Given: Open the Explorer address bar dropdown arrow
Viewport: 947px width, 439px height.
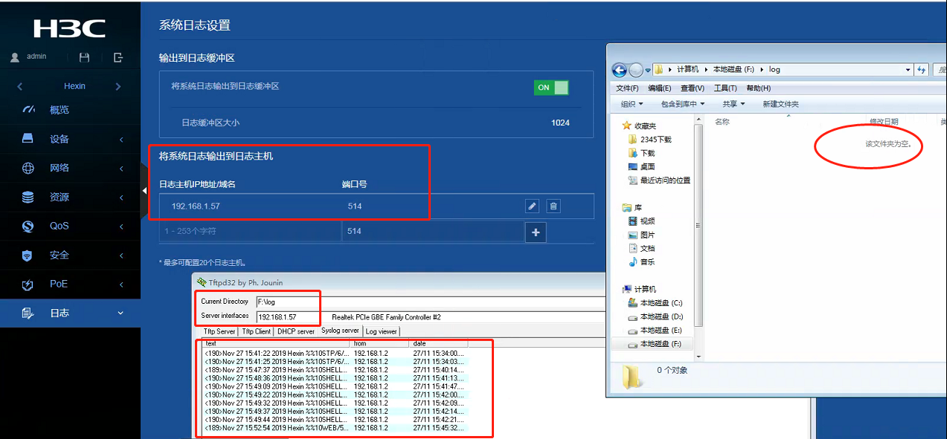Looking at the screenshot, I should click(x=908, y=70).
